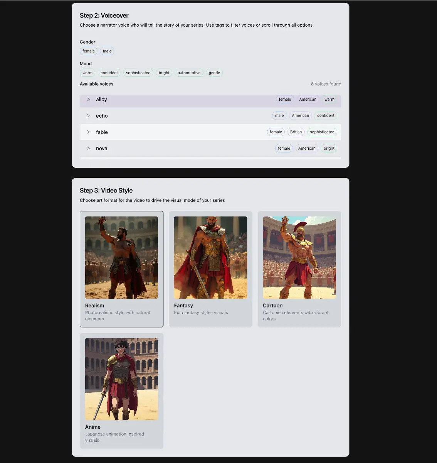Toggle the female gender filter tag
This screenshot has height=463, width=437.
click(88, 51)
